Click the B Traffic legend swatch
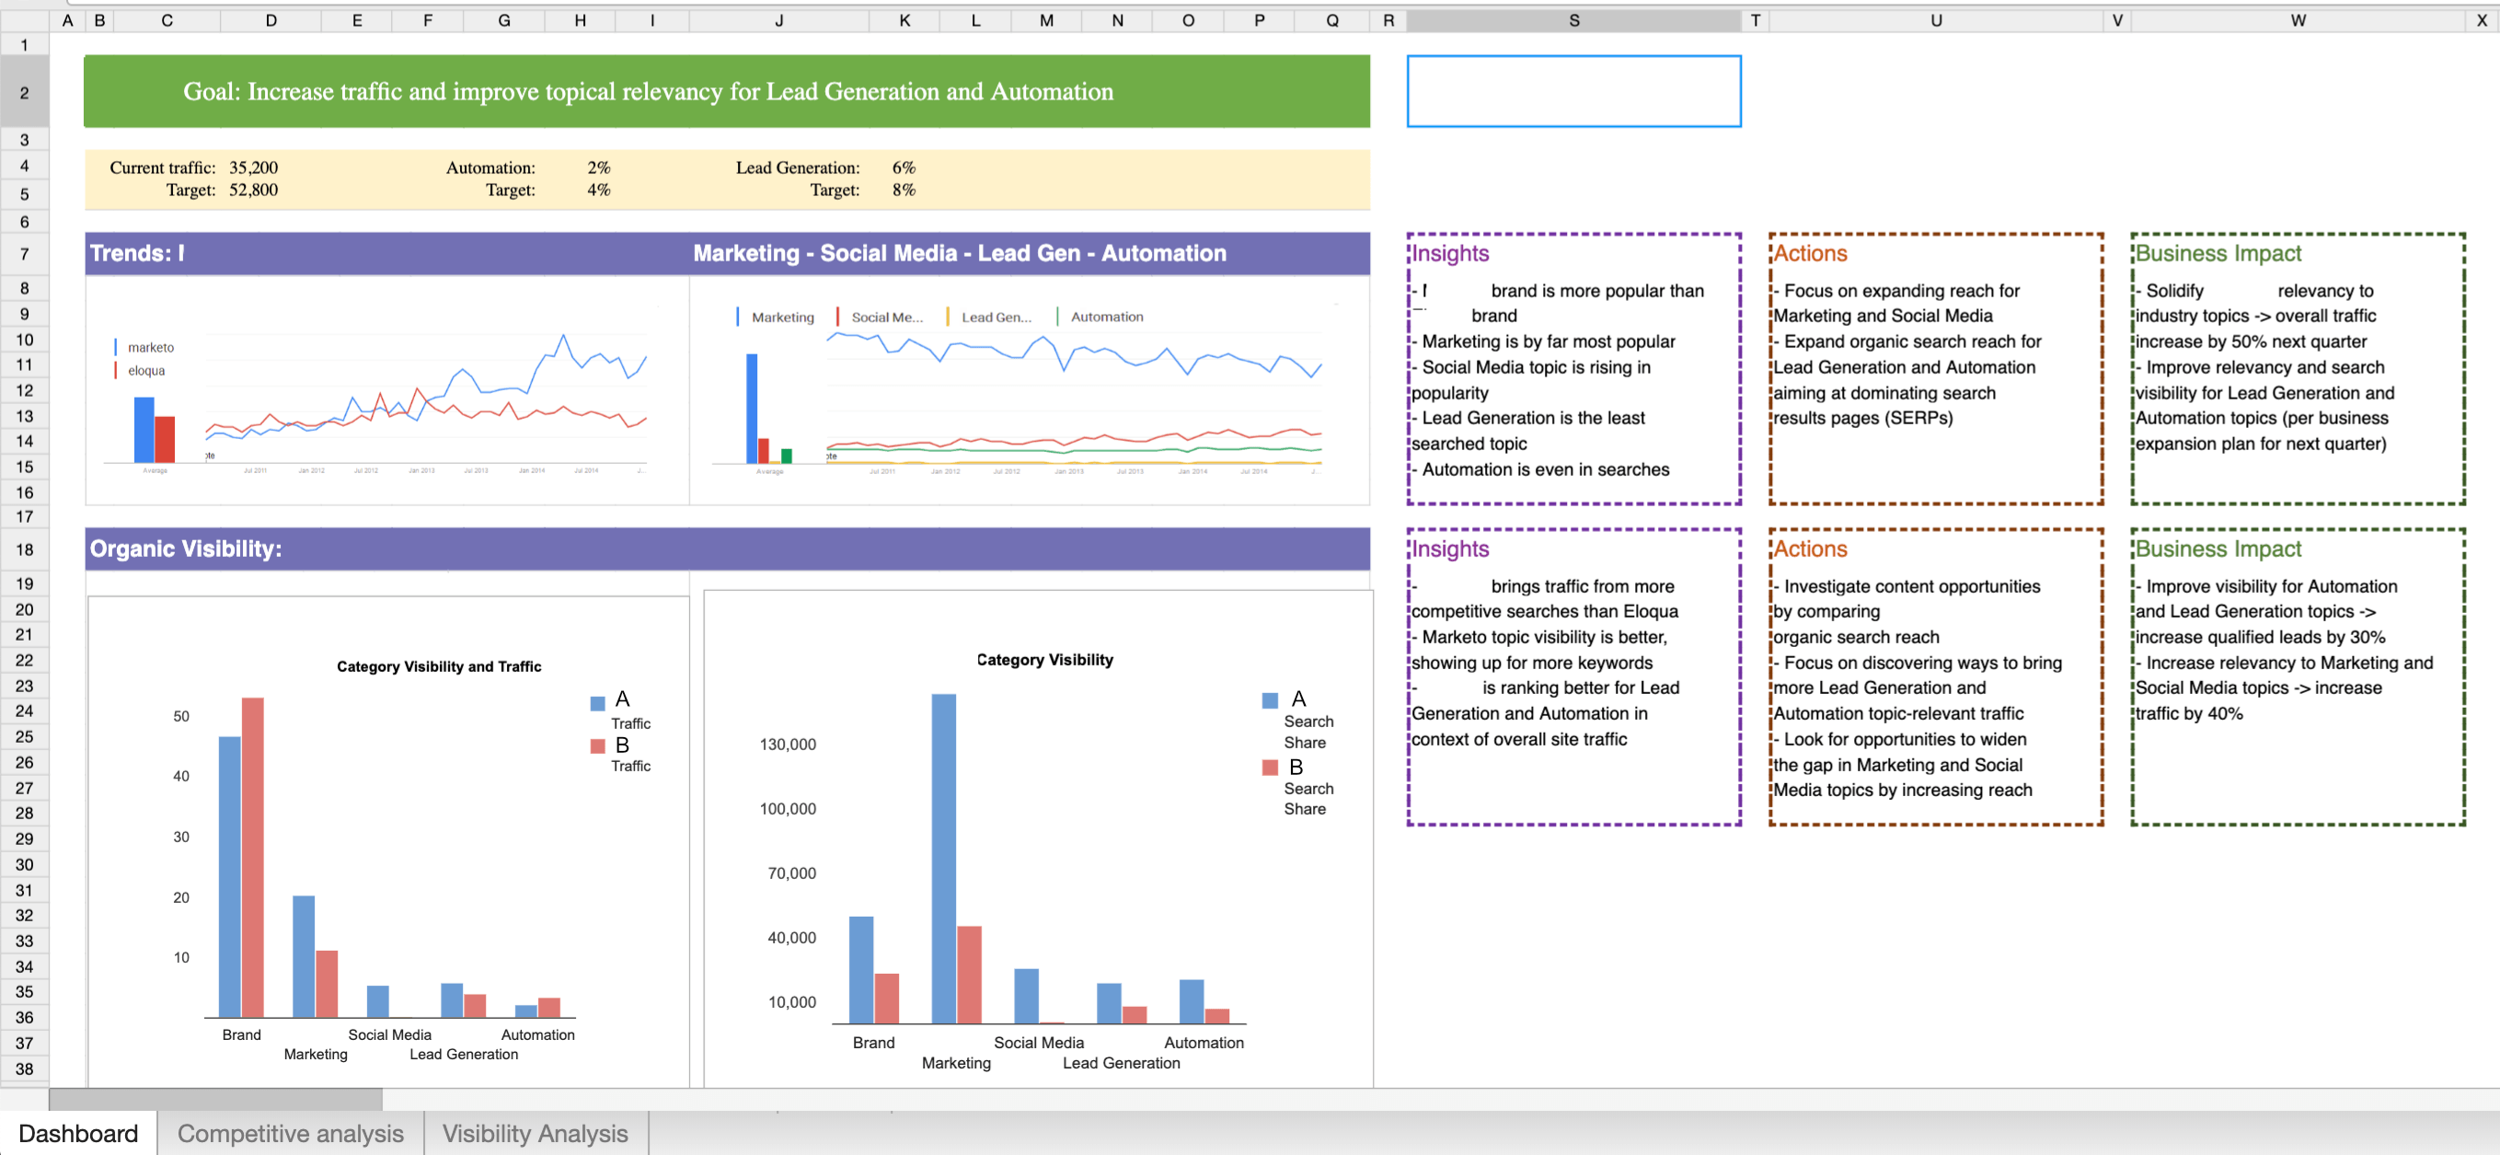The image size is (2500, 1155). coord(598,746)
